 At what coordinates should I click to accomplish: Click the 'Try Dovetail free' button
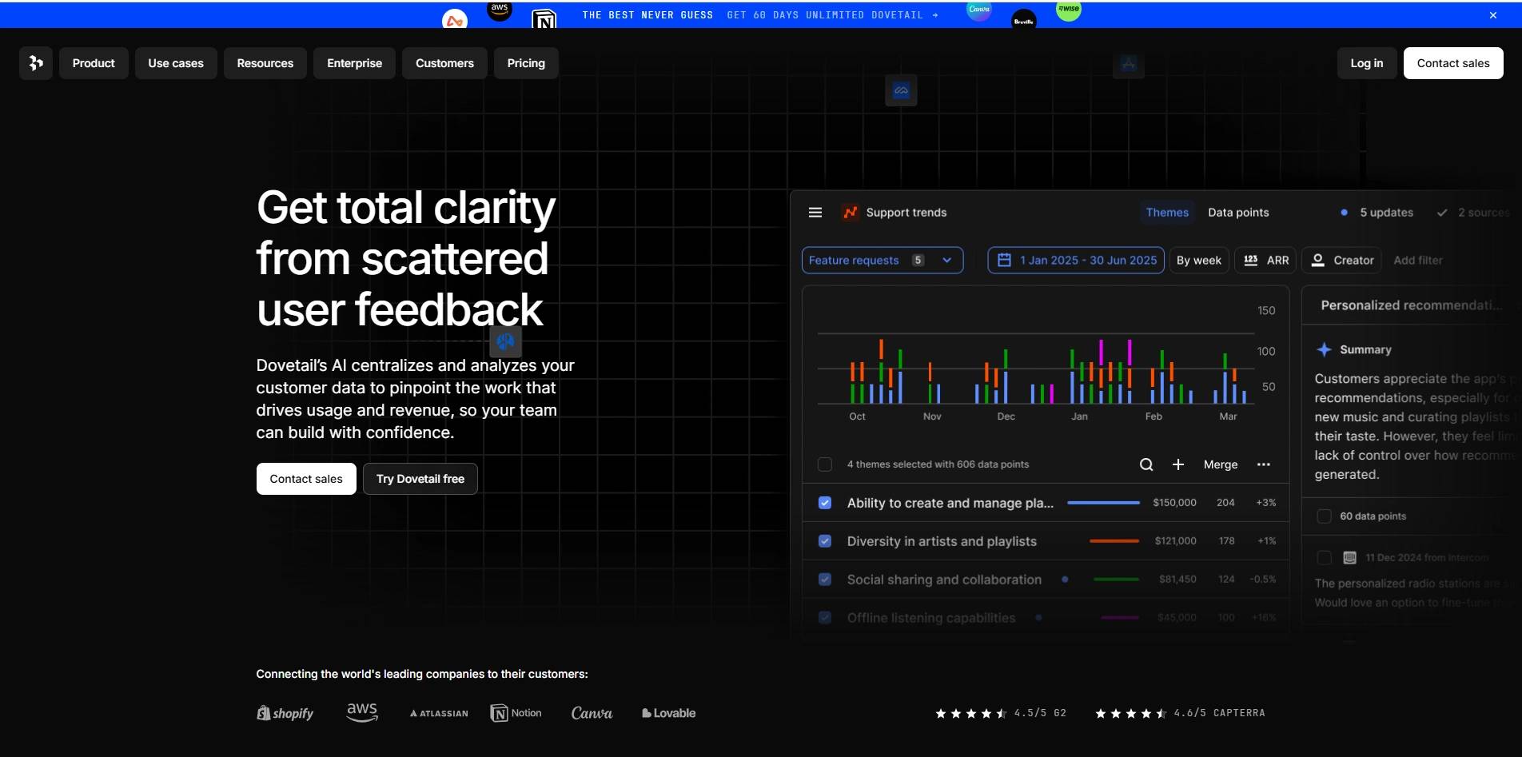tap(420, 479)
